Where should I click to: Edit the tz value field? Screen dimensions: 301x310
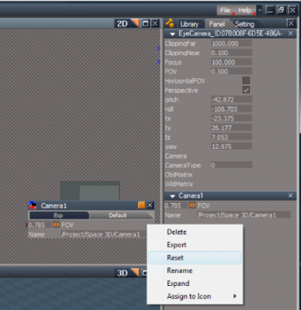point(231,137)
